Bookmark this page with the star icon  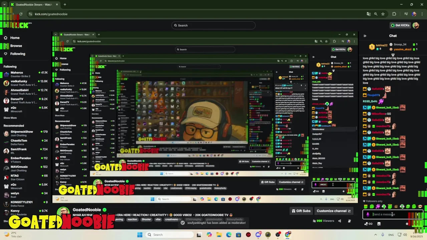click(383, 14)
